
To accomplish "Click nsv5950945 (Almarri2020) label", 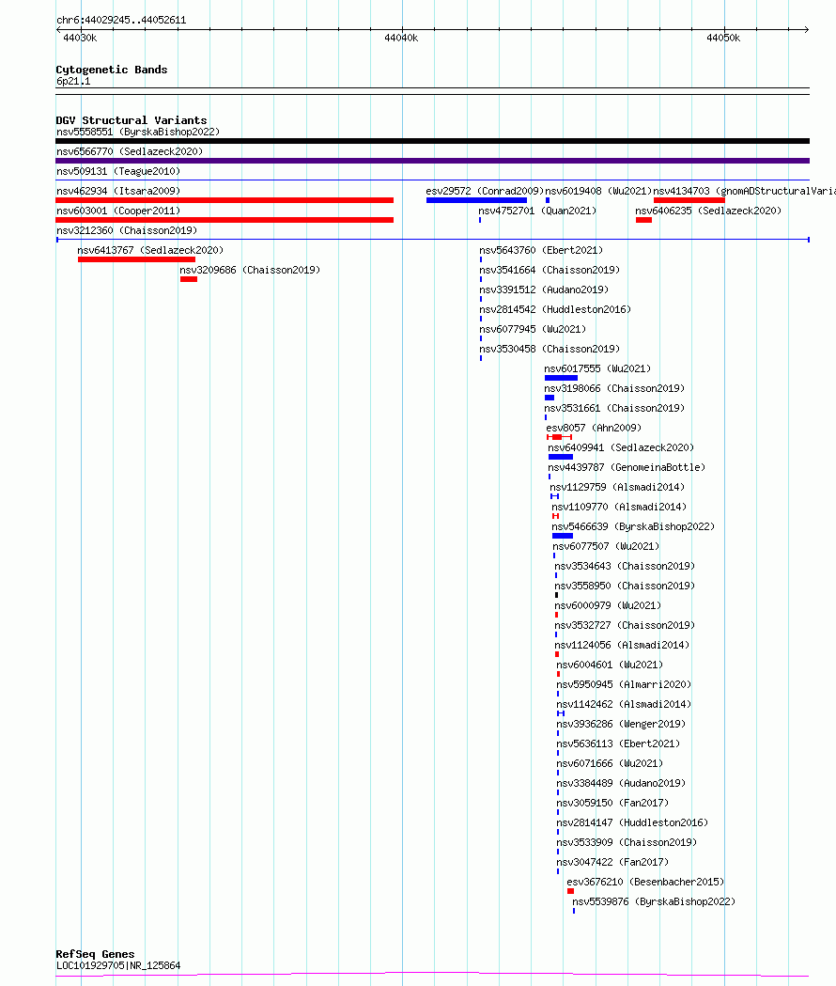I will (x=624, y=685).
